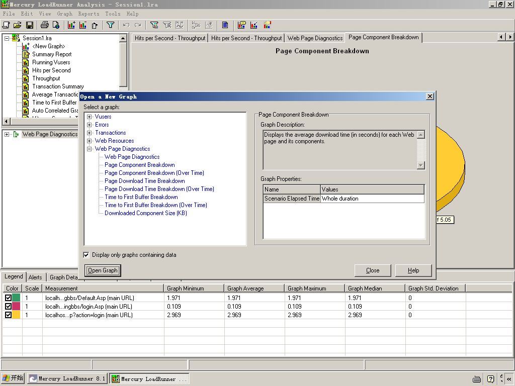The height and width of the screenshot is (386, 515).
Task: Open the Tools menu
Action: point(113,14)
